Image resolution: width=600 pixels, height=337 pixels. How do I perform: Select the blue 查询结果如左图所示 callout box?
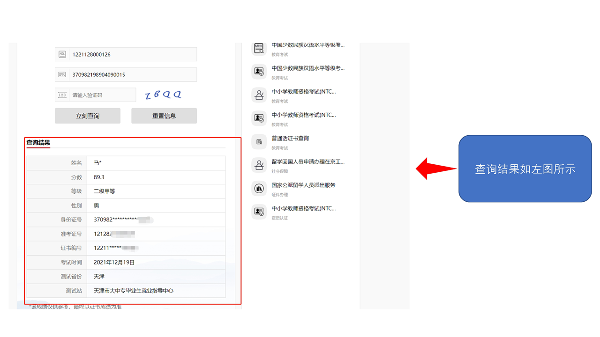pos(525,169)
